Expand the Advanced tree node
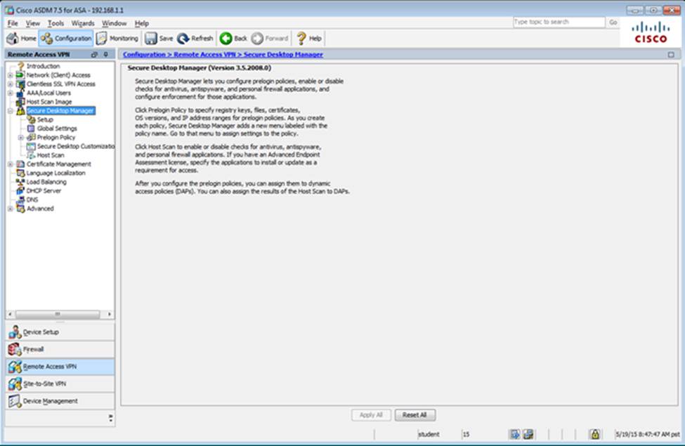Screen dimensions: 685x446 pyautogui.click(x=10, y=209)
